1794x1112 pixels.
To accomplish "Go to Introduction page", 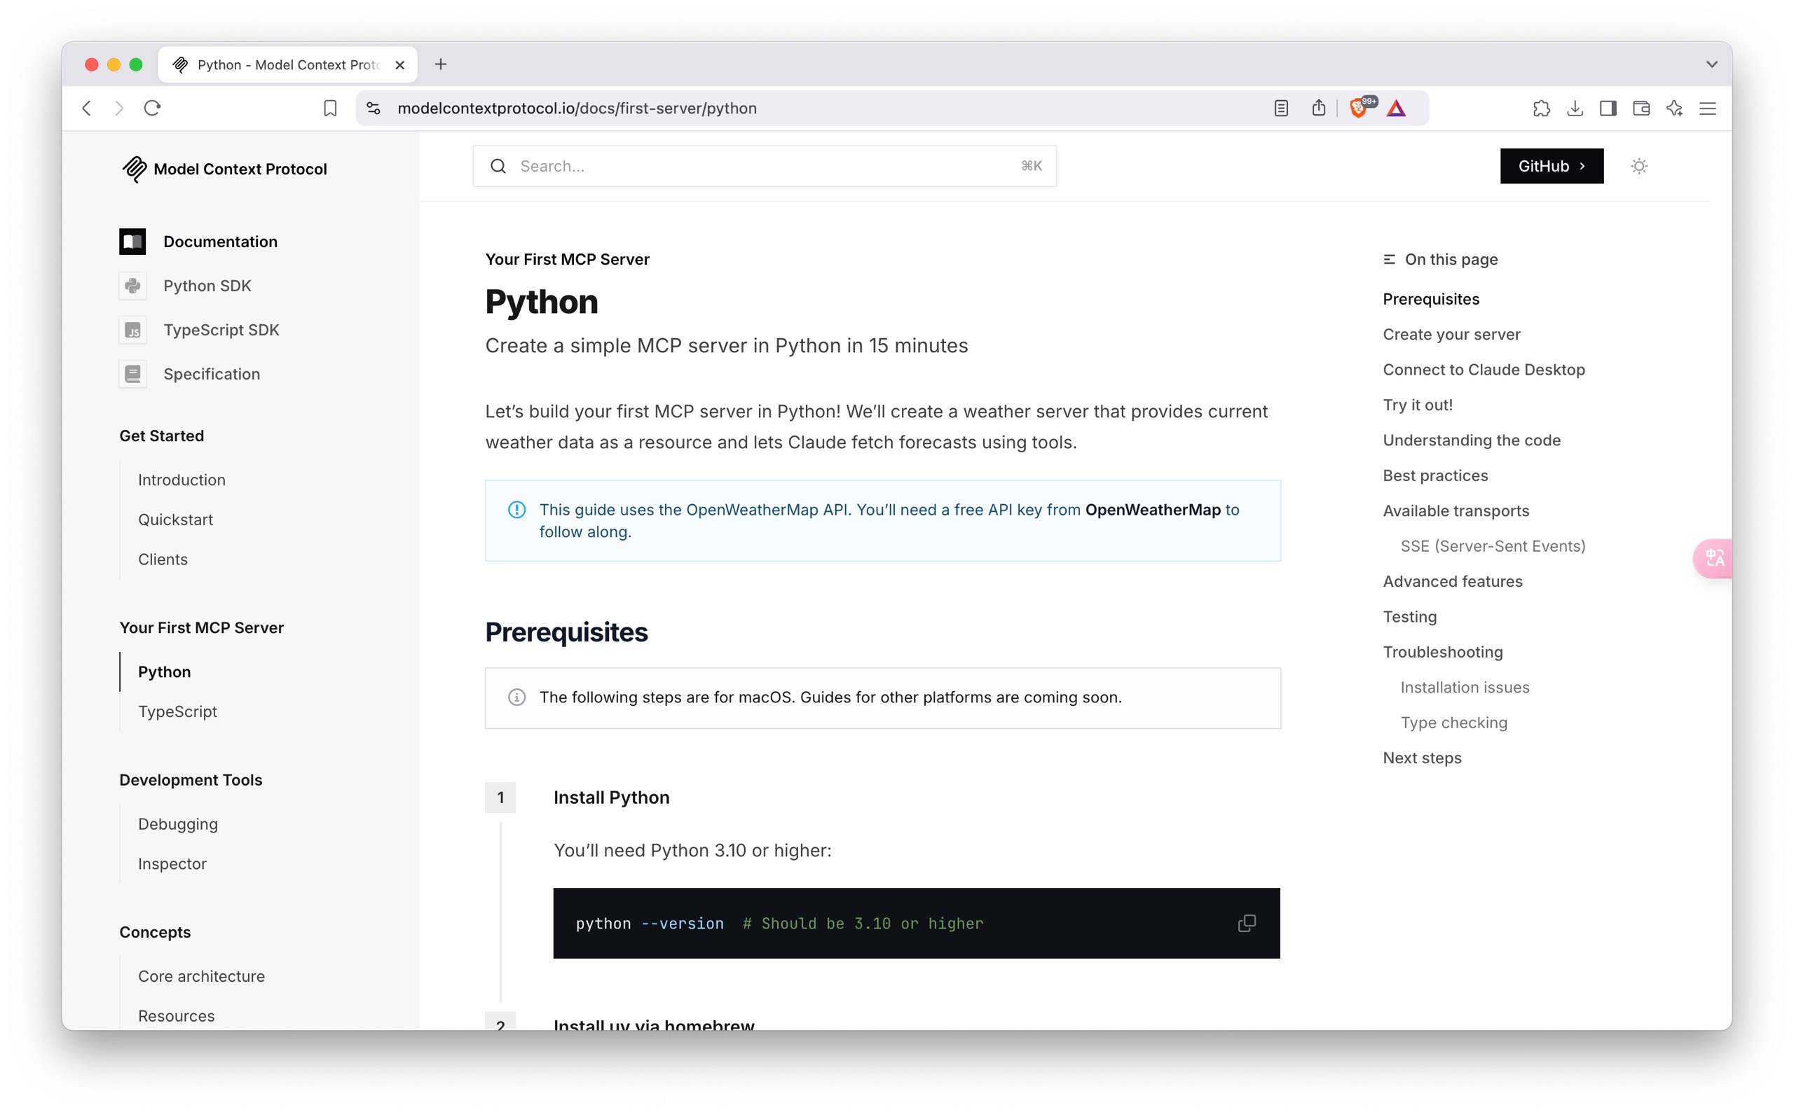I will coord(182,480).
